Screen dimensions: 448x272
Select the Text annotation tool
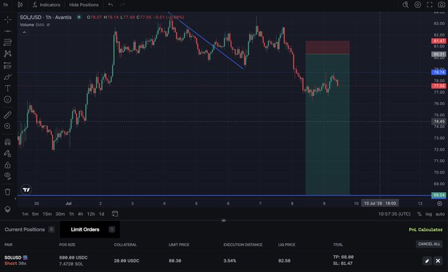(8, 88)
